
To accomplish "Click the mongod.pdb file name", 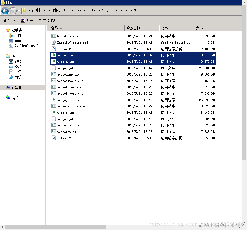I will (x=66, y=68).
